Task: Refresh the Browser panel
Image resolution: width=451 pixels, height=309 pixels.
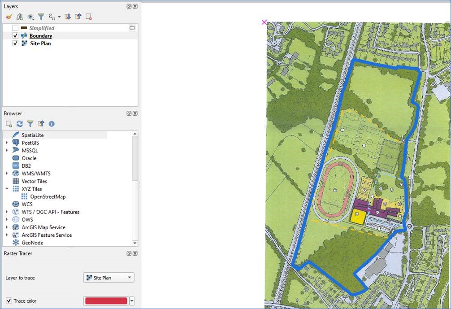Action: point(19,124)
